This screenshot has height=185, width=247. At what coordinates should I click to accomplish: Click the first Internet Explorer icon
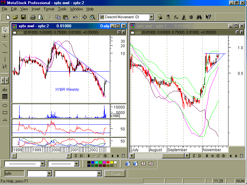128,164
